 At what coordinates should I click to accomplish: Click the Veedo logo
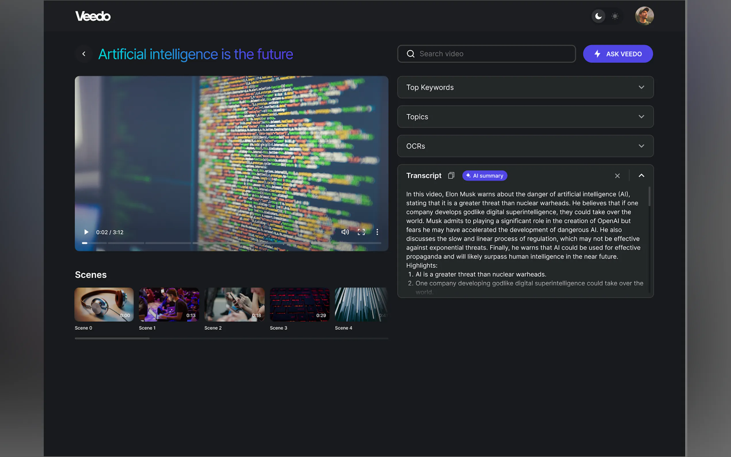point(93,16)
